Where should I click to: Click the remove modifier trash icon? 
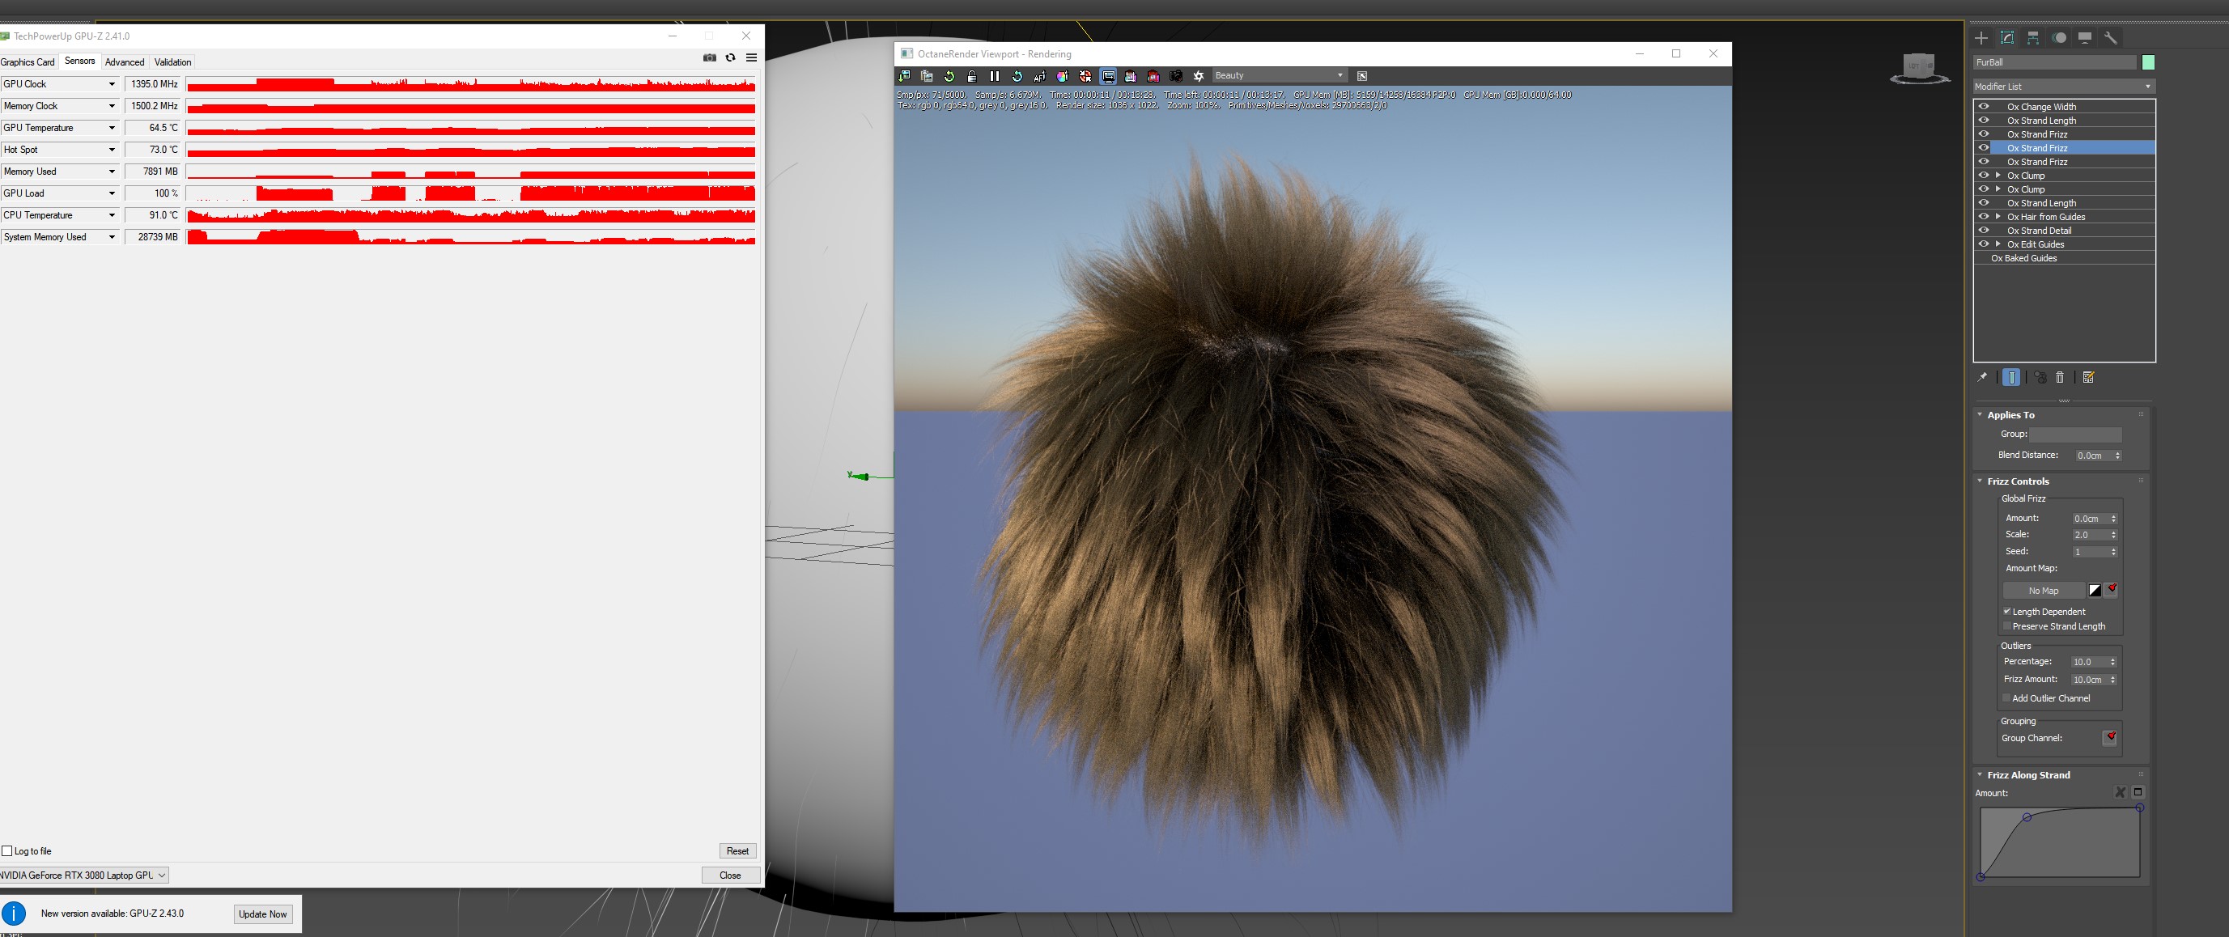click(x=2059, y=377)
